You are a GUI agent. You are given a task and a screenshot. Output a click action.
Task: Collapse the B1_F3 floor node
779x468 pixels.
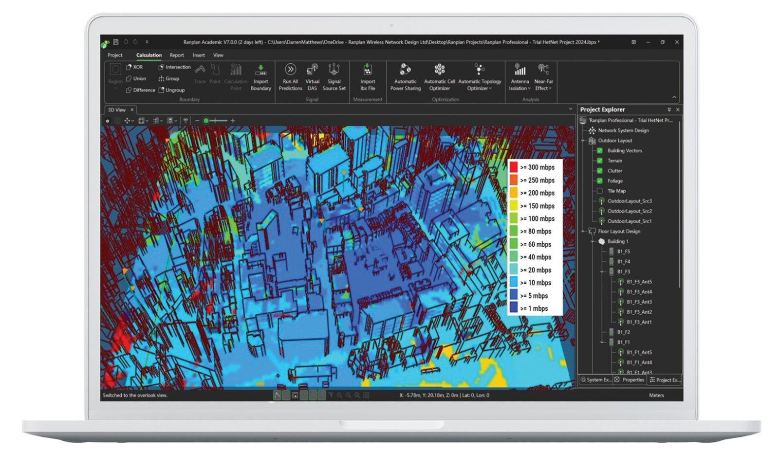(x=602, y=272)
